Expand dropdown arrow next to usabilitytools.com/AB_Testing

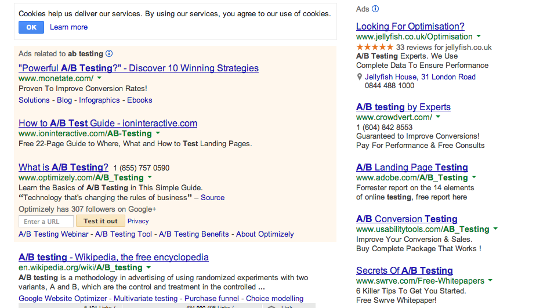[495, 229]
